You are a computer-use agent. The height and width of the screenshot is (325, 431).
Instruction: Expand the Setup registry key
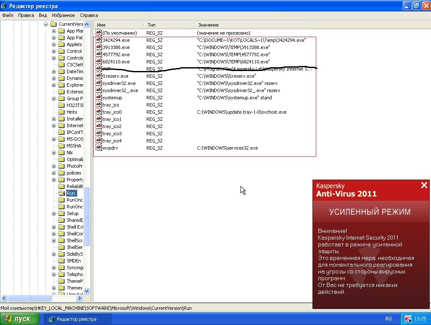point(54,213)
